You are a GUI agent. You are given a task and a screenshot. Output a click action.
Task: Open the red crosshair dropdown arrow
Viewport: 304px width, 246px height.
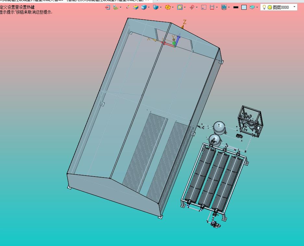pyautogui.click(x=197, y=7)
